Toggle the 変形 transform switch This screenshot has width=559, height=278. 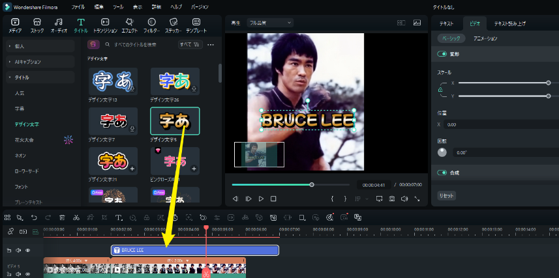[x=442, y=54]
